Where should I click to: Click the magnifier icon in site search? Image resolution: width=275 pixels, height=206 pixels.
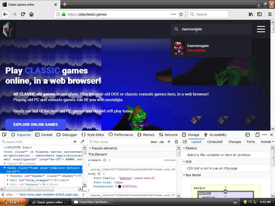point(176,29)
